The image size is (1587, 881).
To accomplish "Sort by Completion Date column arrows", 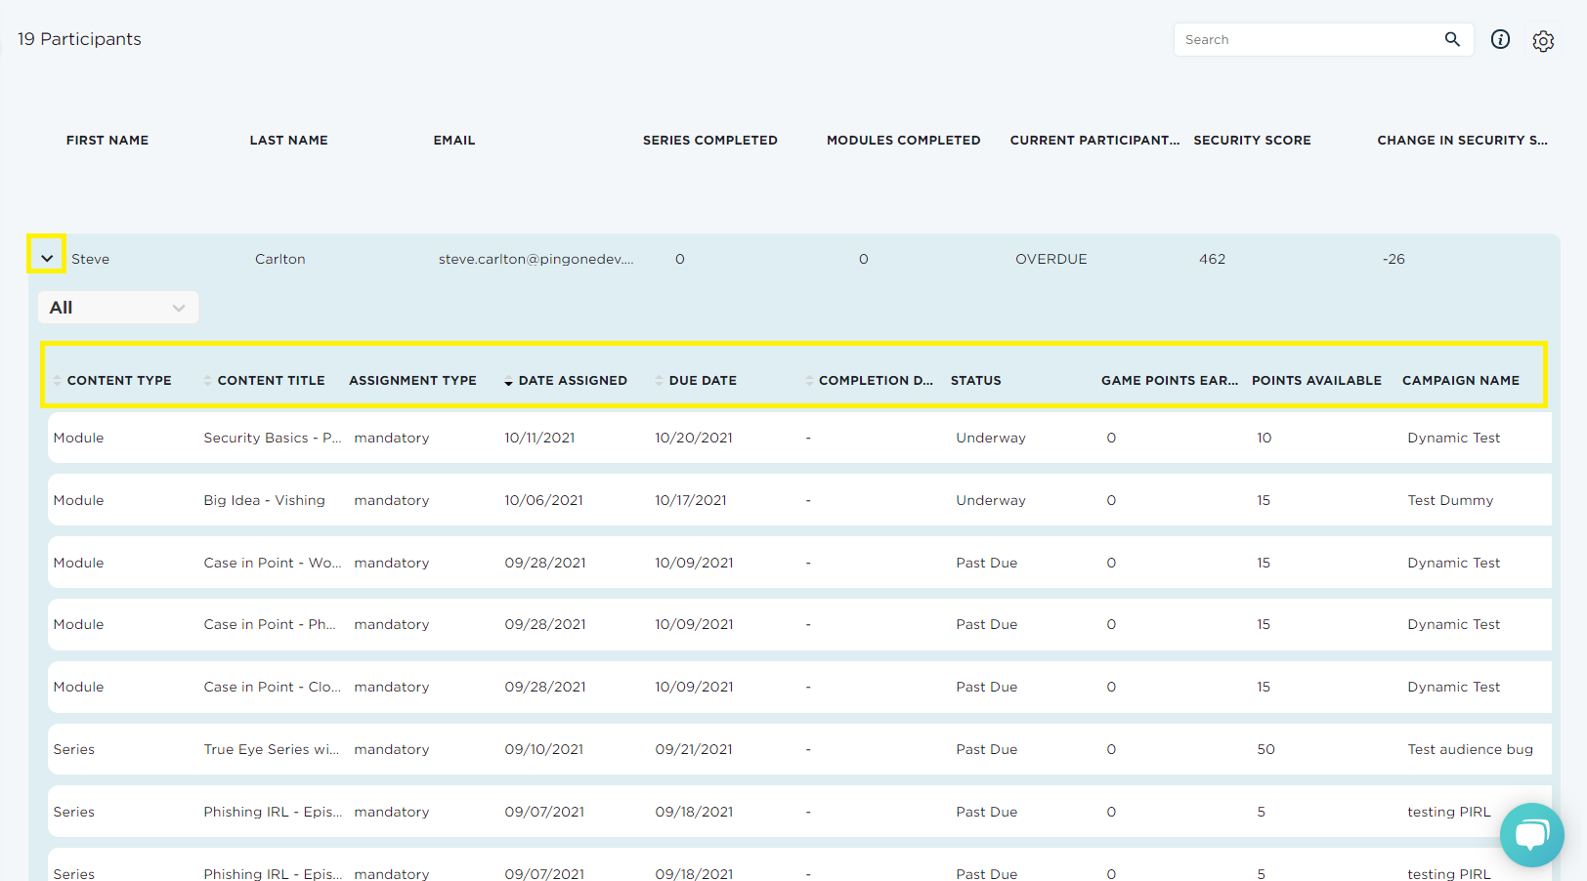I will [809, 381].
